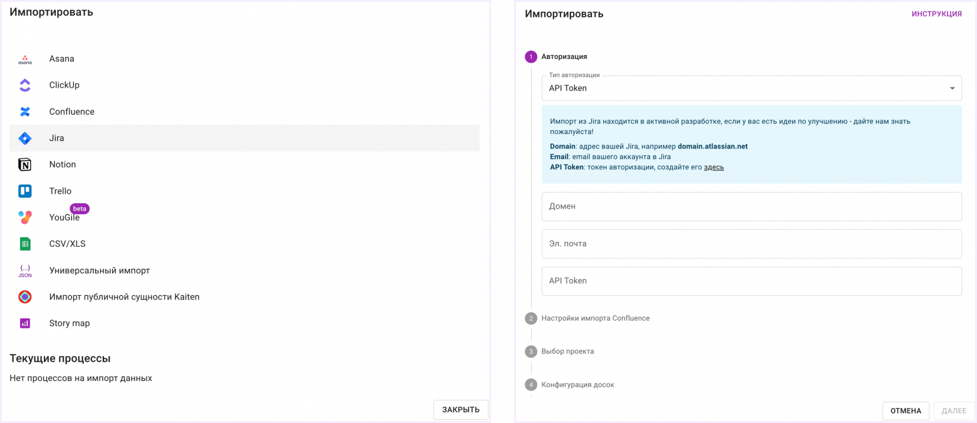Screen dimensions: 977x423
Task: Select Story map import option
Action: 244,323
